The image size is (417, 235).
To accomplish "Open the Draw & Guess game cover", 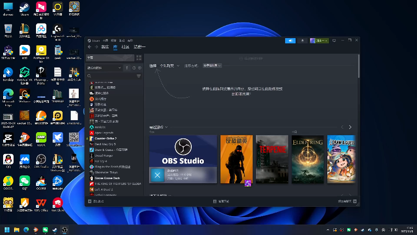I will 341,159.
